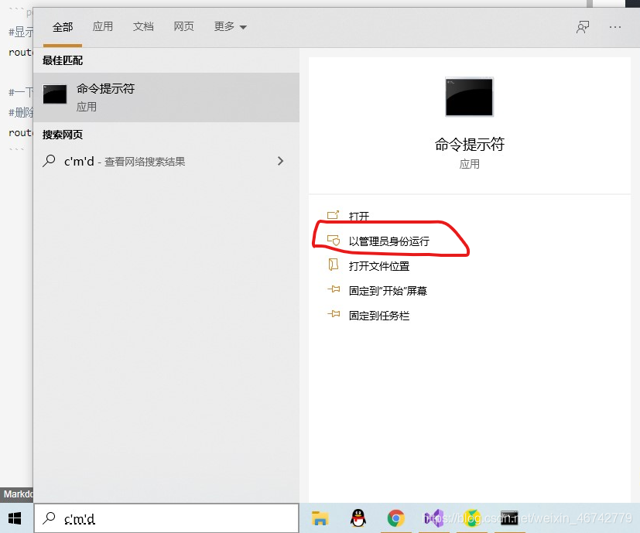Click large Command Prompt preview icon

pos(469,97)
